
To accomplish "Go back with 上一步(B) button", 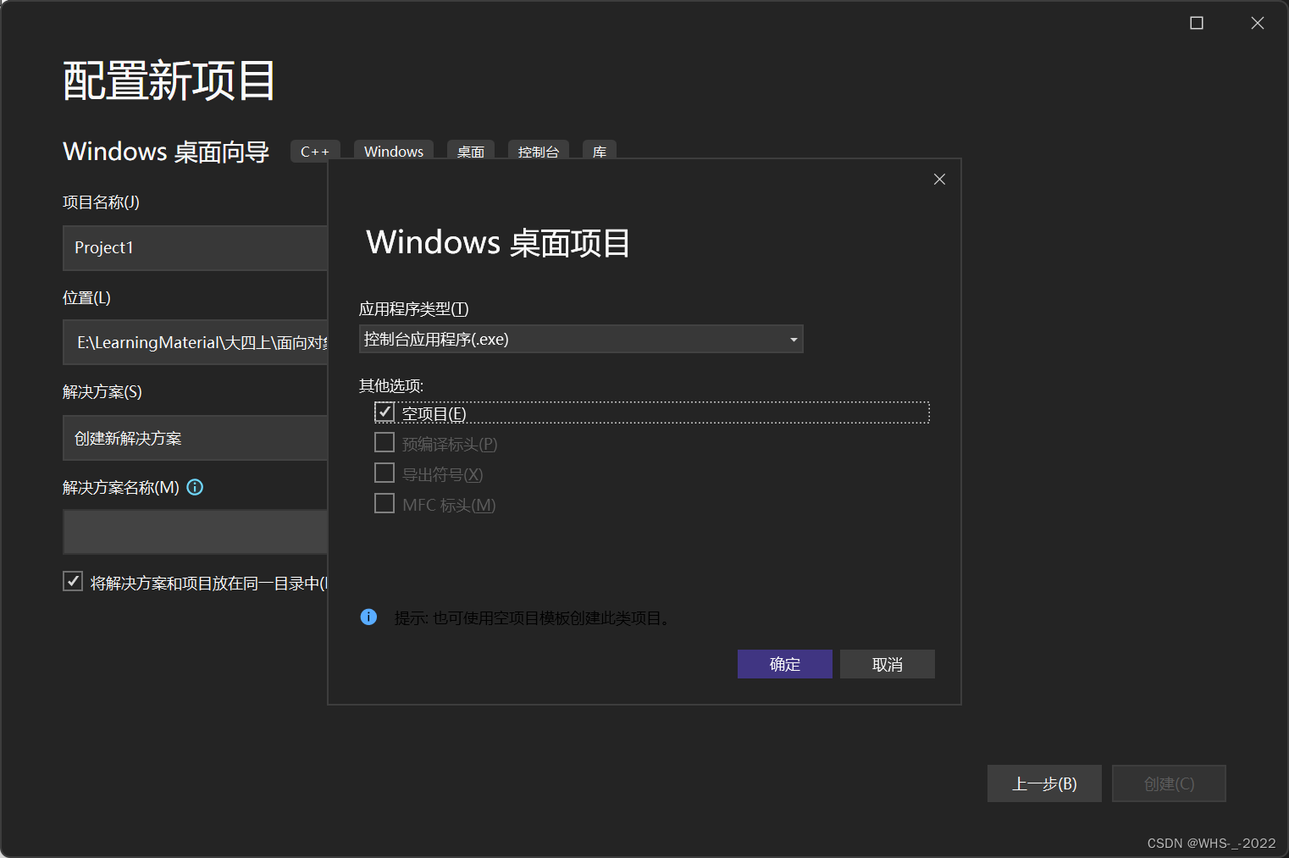I will coord(1044,783).
